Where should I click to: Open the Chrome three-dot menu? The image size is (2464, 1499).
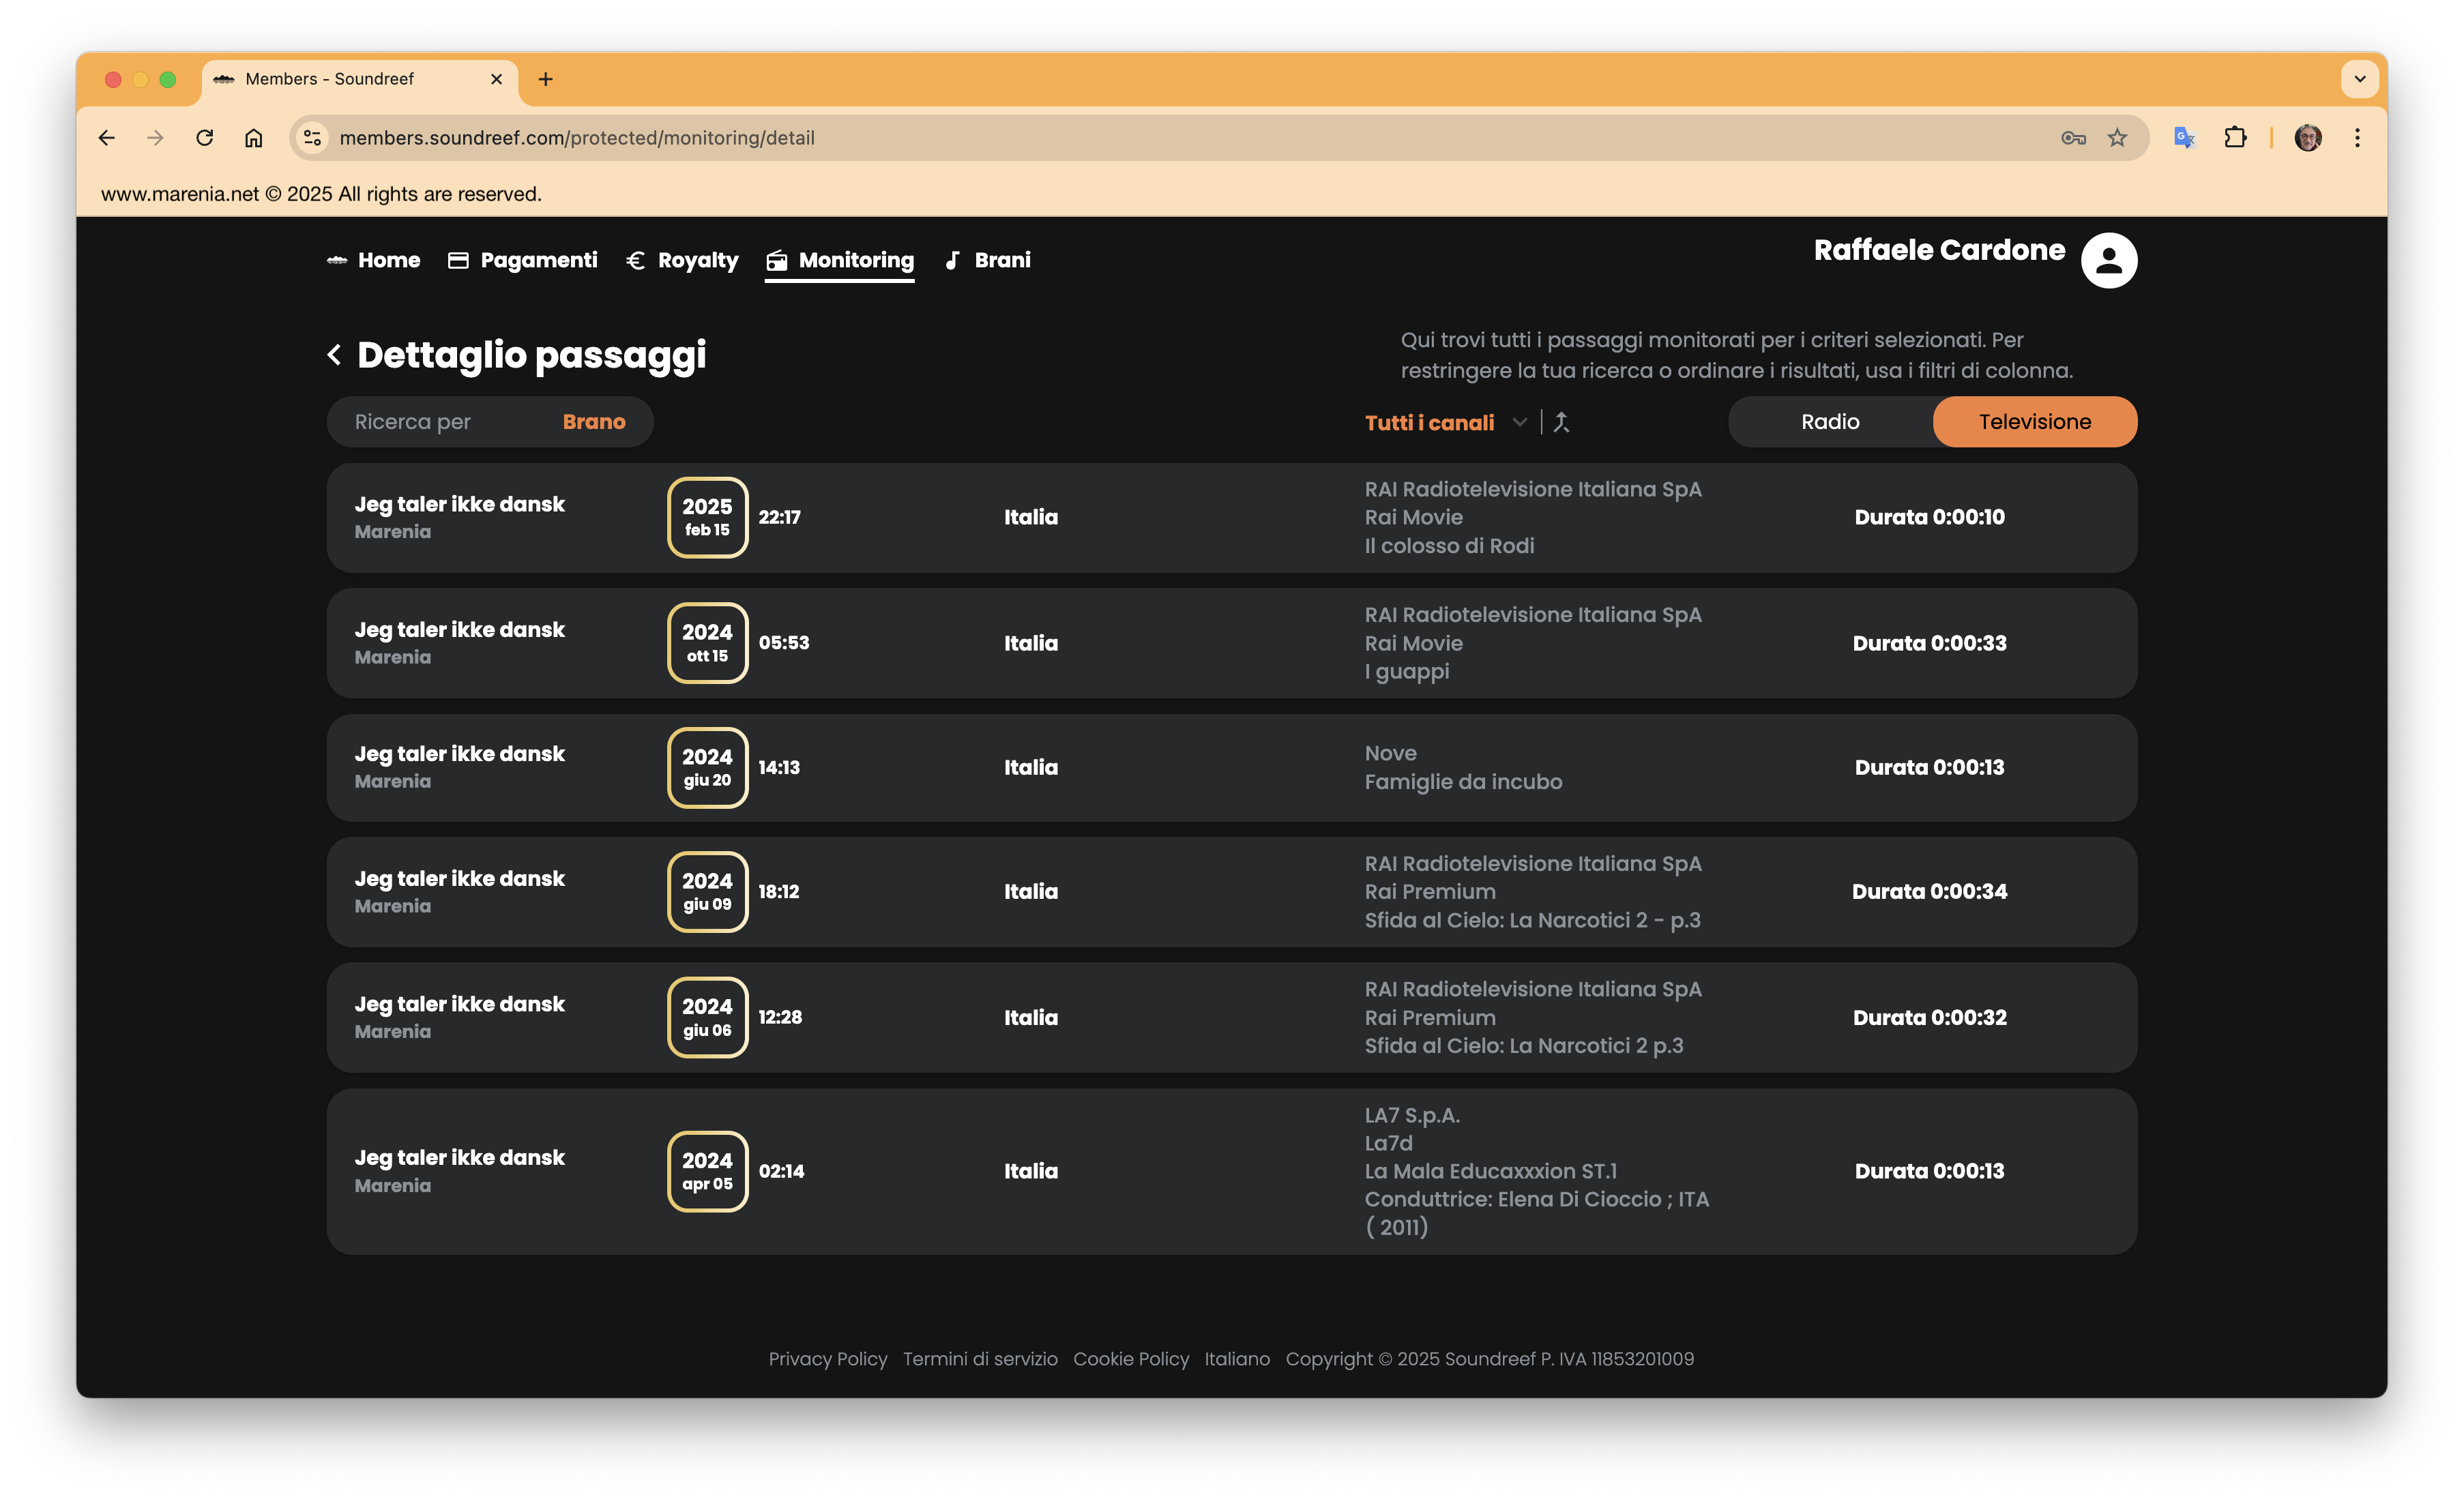click(2357, 138)
